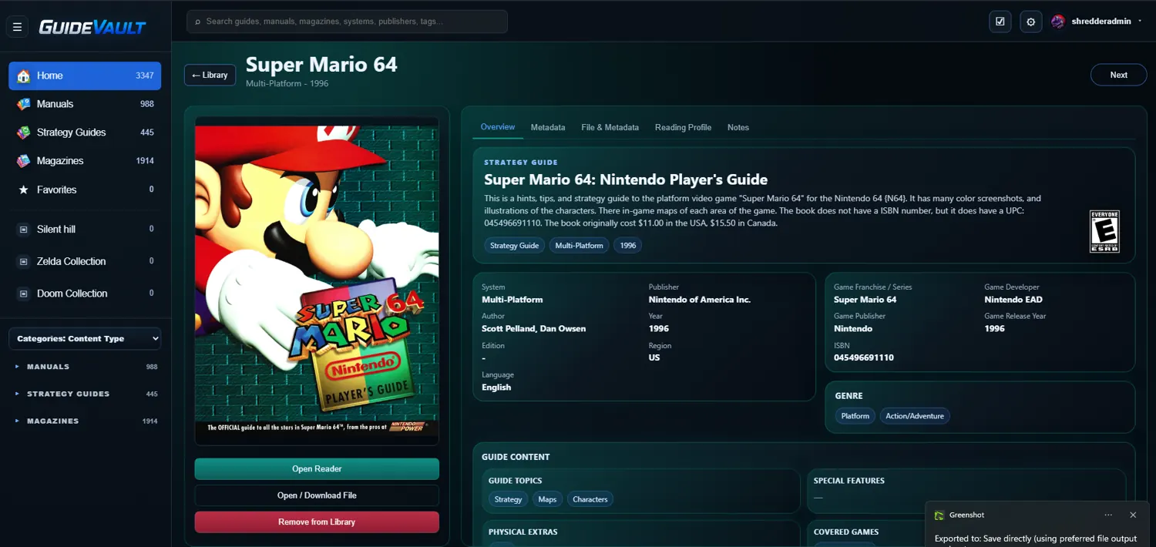Select Manuals in sidebar
1156x547 pixels.
[x=85, y=104]
